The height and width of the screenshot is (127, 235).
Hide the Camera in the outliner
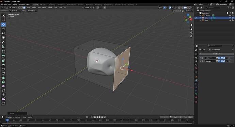click(230, 15)
